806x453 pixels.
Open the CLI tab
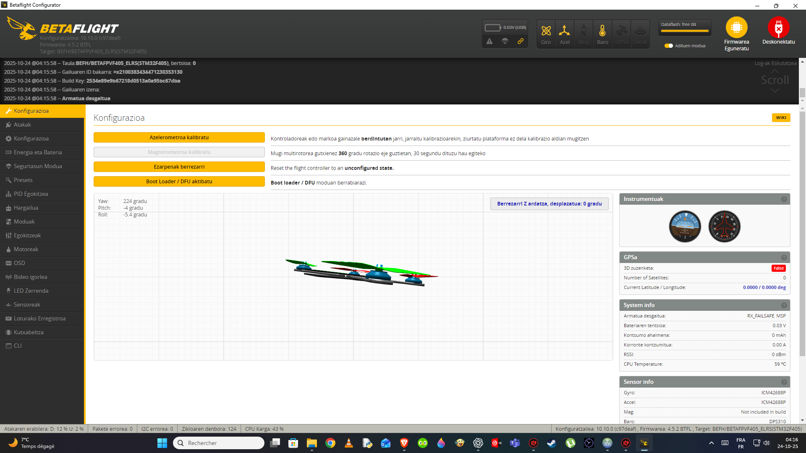18,346
